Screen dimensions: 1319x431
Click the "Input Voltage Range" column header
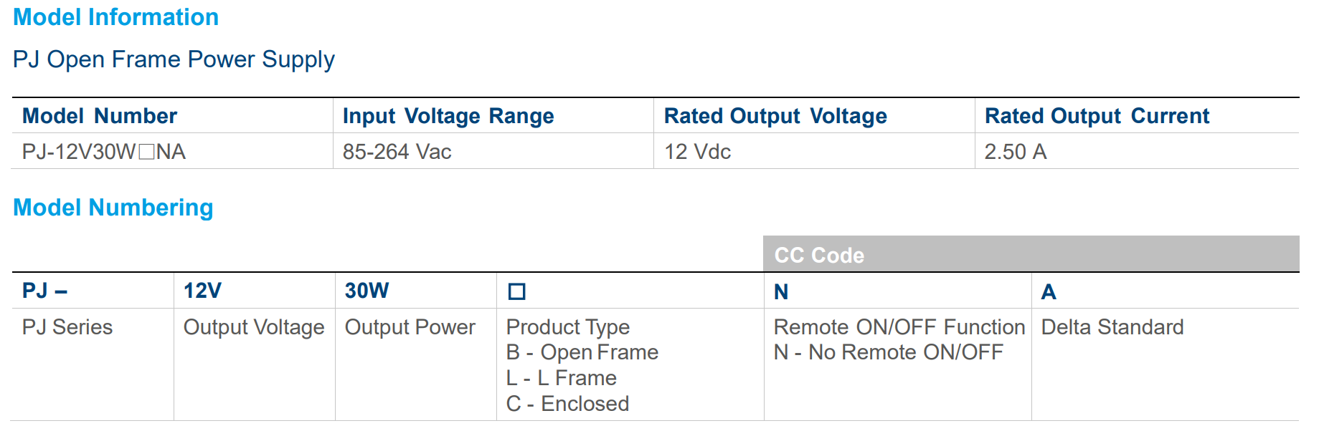[x=448, y=116]
